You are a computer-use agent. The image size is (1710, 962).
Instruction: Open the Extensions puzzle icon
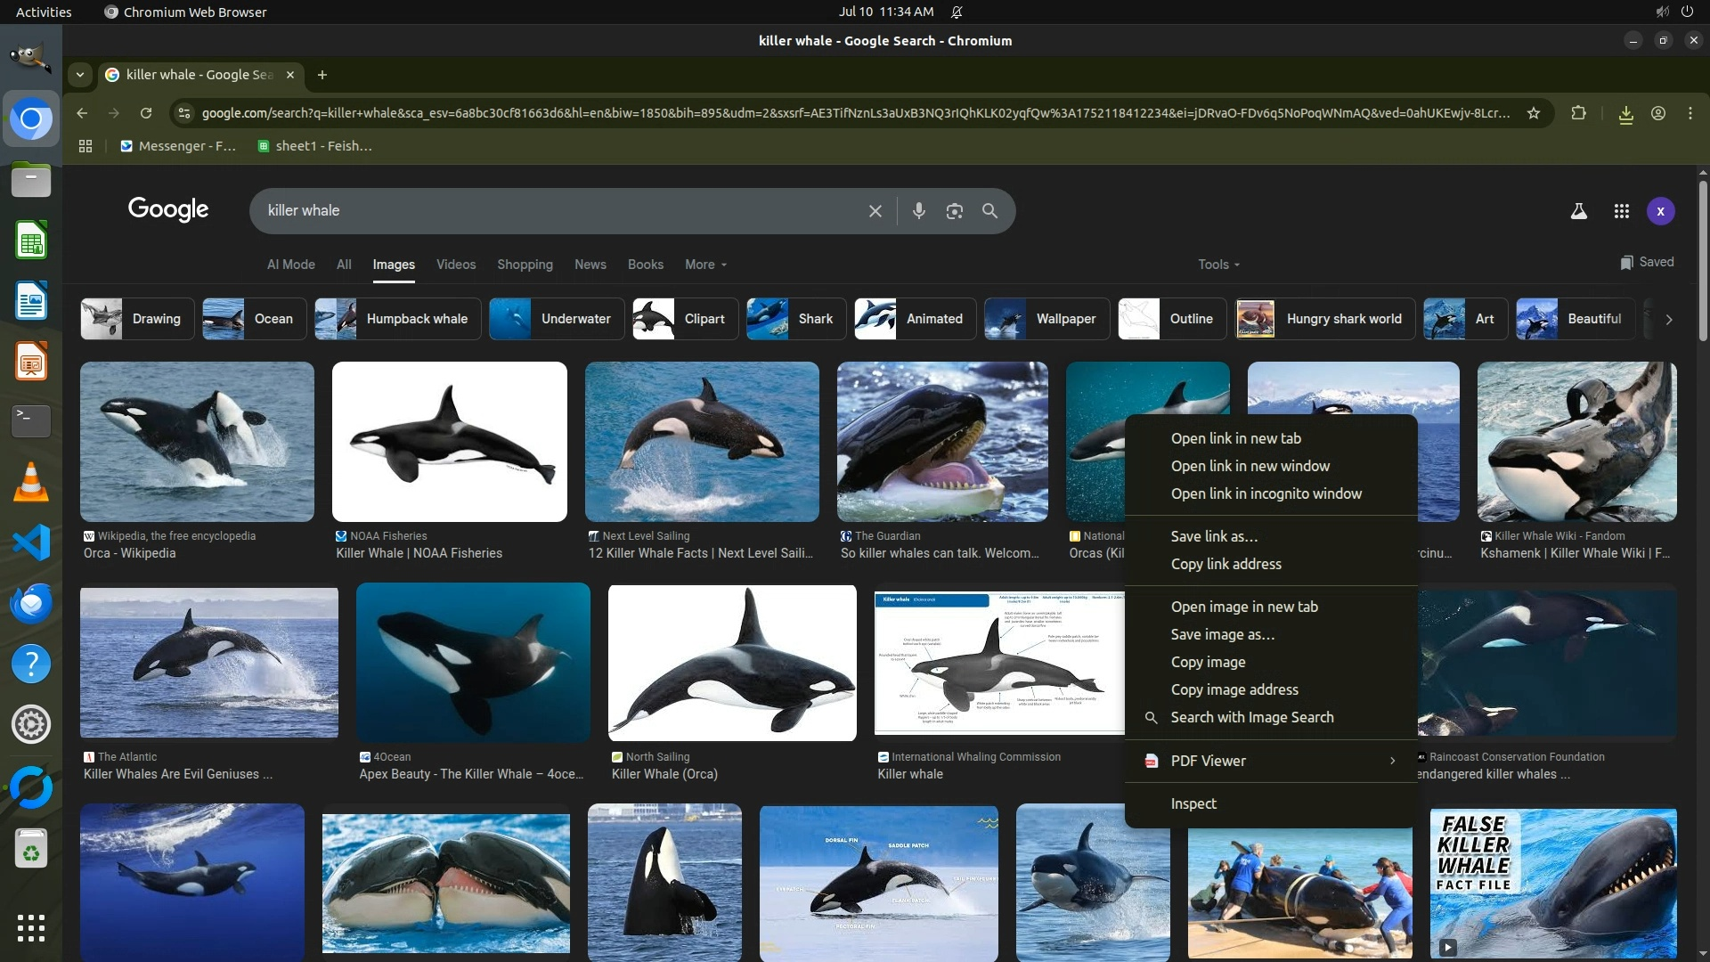(1578, 113)
